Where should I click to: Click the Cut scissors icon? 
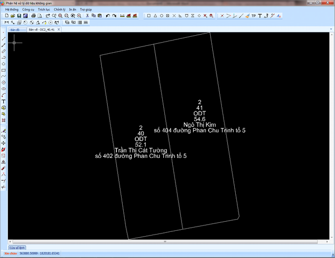click(87, 16)
